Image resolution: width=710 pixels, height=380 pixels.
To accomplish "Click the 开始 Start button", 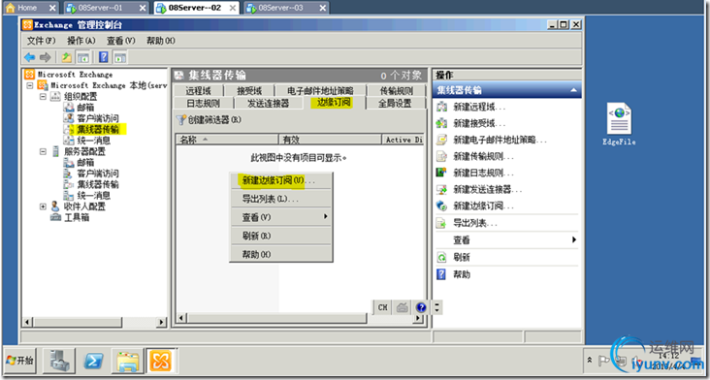I will (20, 361).
